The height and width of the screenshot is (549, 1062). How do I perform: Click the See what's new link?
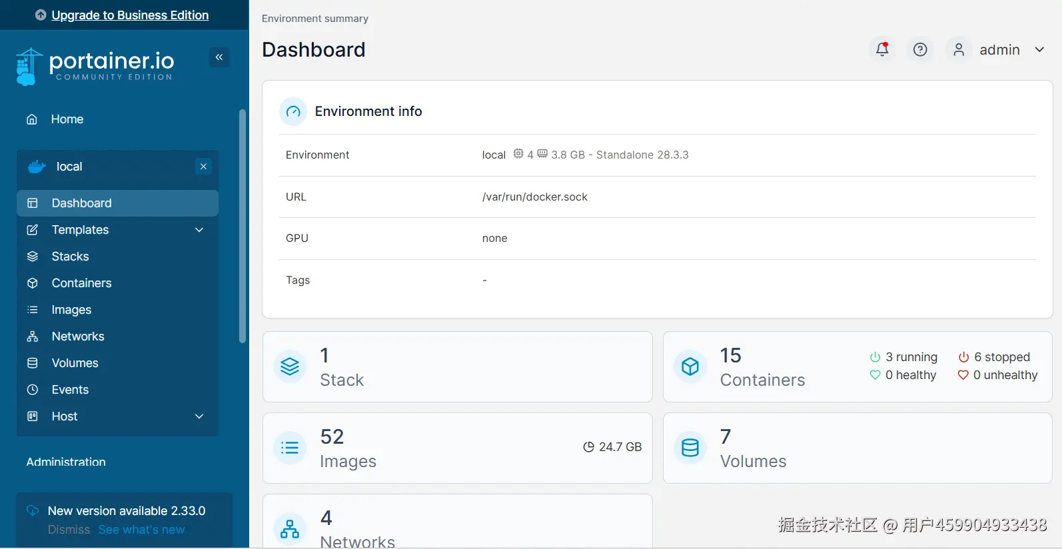[141, 530]
